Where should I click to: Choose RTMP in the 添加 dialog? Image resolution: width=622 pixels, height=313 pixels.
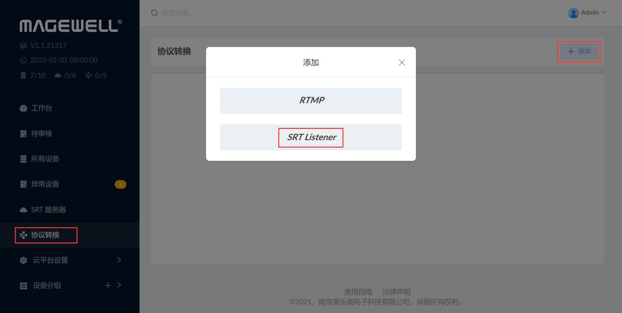(311, 100)
